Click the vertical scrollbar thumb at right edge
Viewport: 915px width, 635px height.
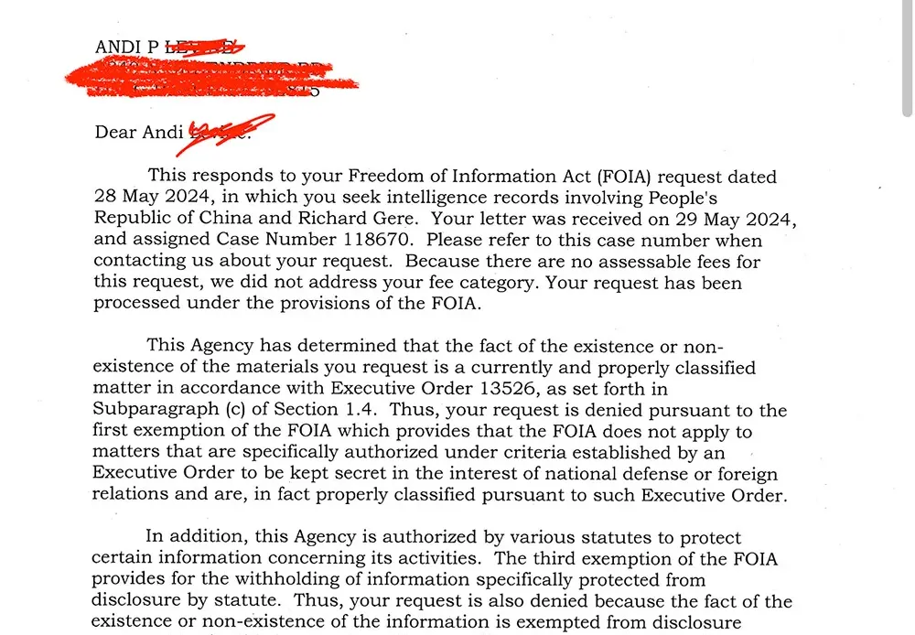908,59
